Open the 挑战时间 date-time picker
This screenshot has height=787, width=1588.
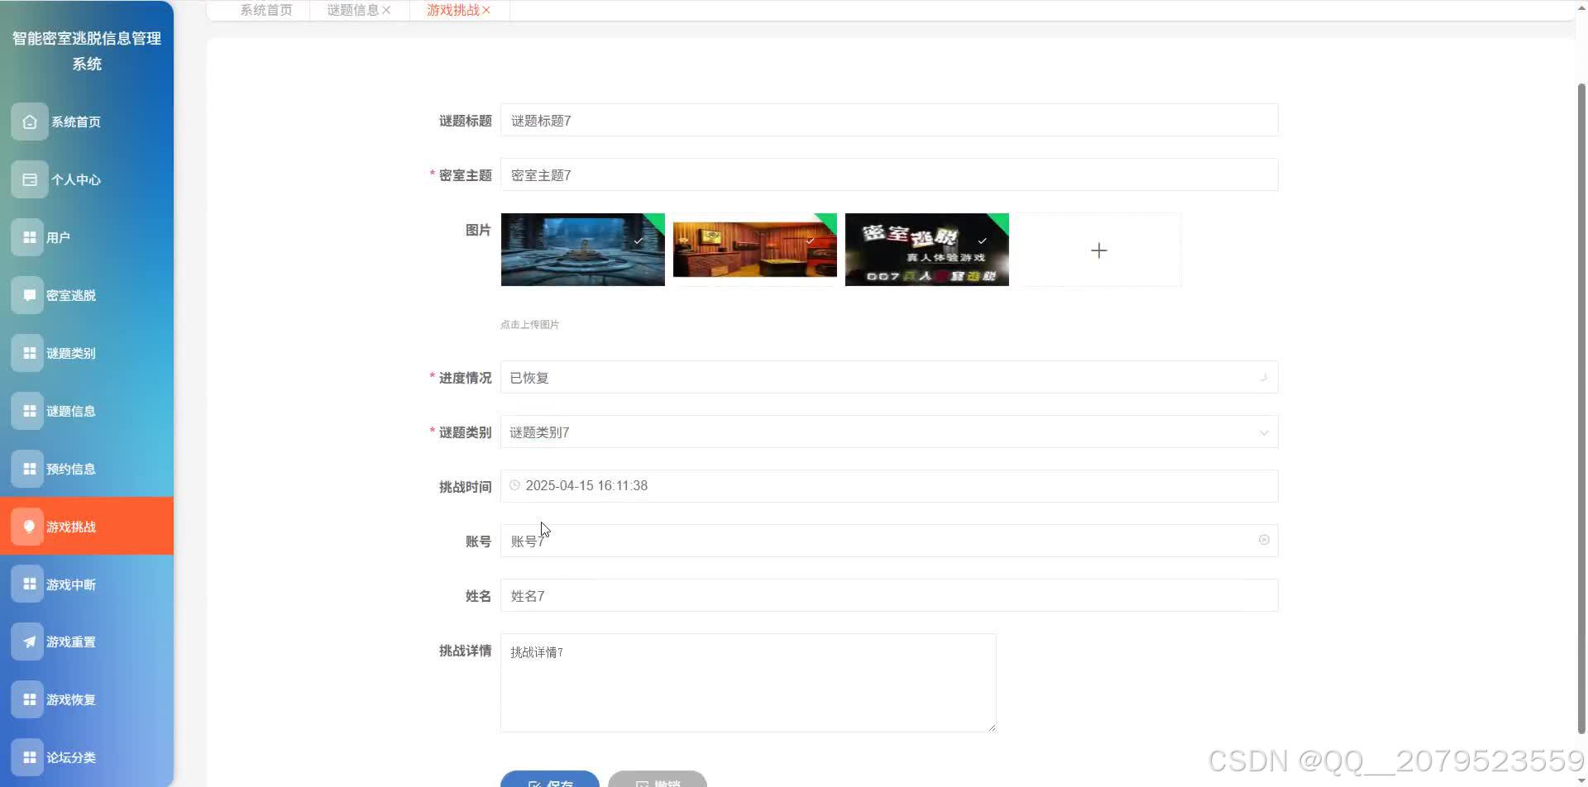coord(889,485)
